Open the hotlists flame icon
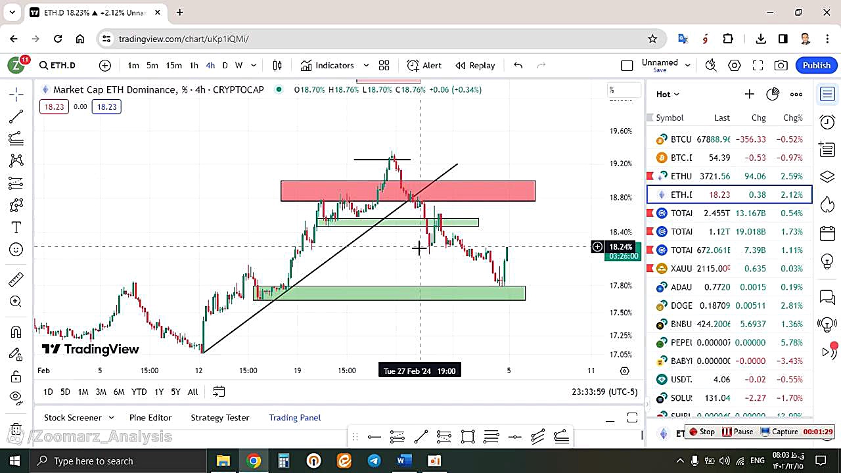 tap(827, 205)
